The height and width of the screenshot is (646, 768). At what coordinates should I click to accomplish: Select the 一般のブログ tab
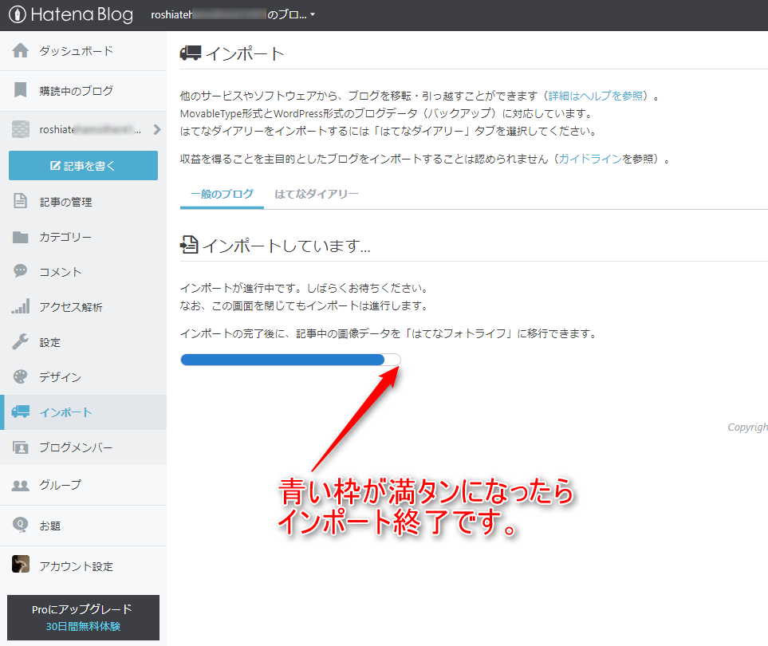222,195
